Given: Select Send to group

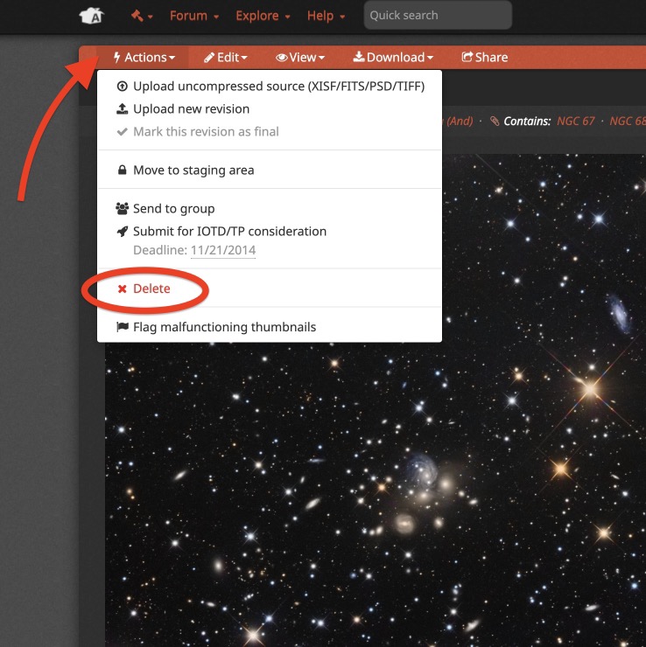Looking at the screenshot, I should click(270, 208).
